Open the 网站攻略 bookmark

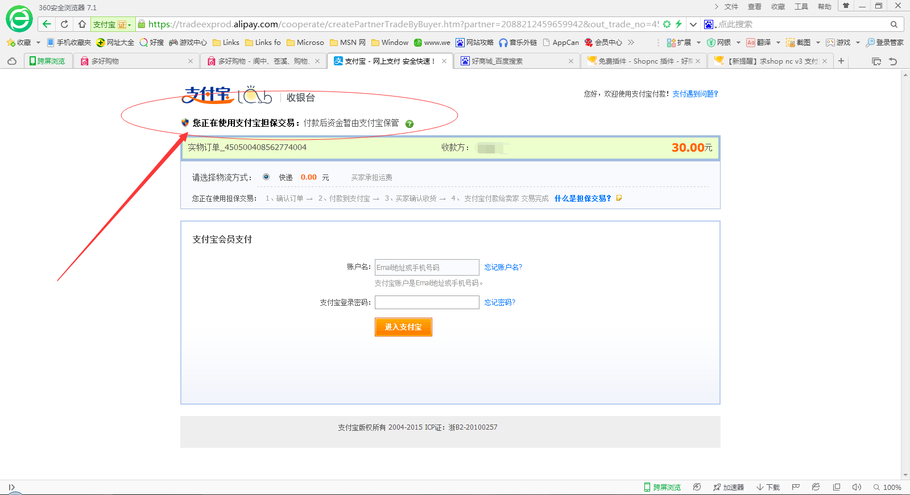tap(475, 43)
